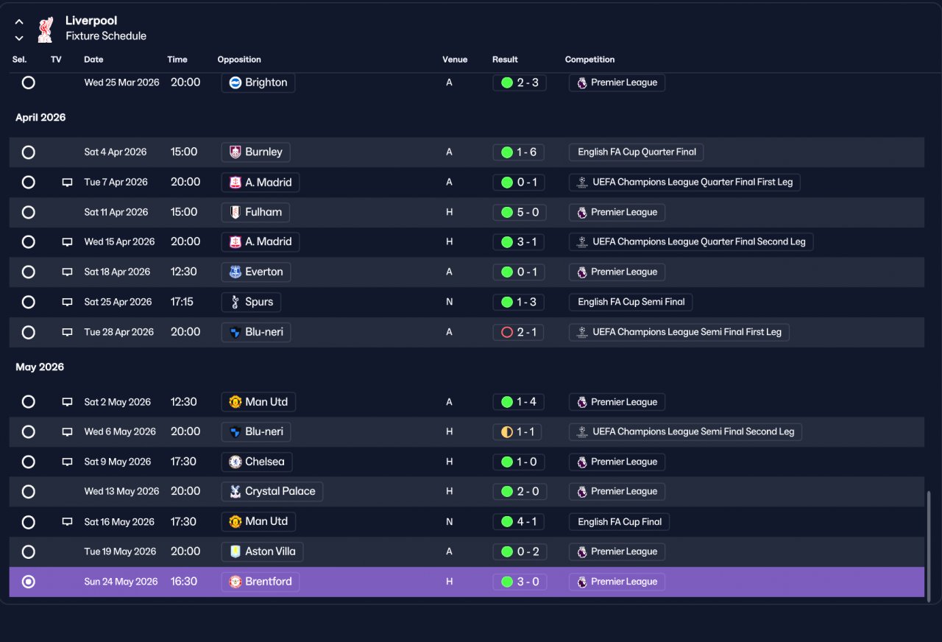Click Premier League logo in Brighton row
Screen dimensions: 942x642
582,83
